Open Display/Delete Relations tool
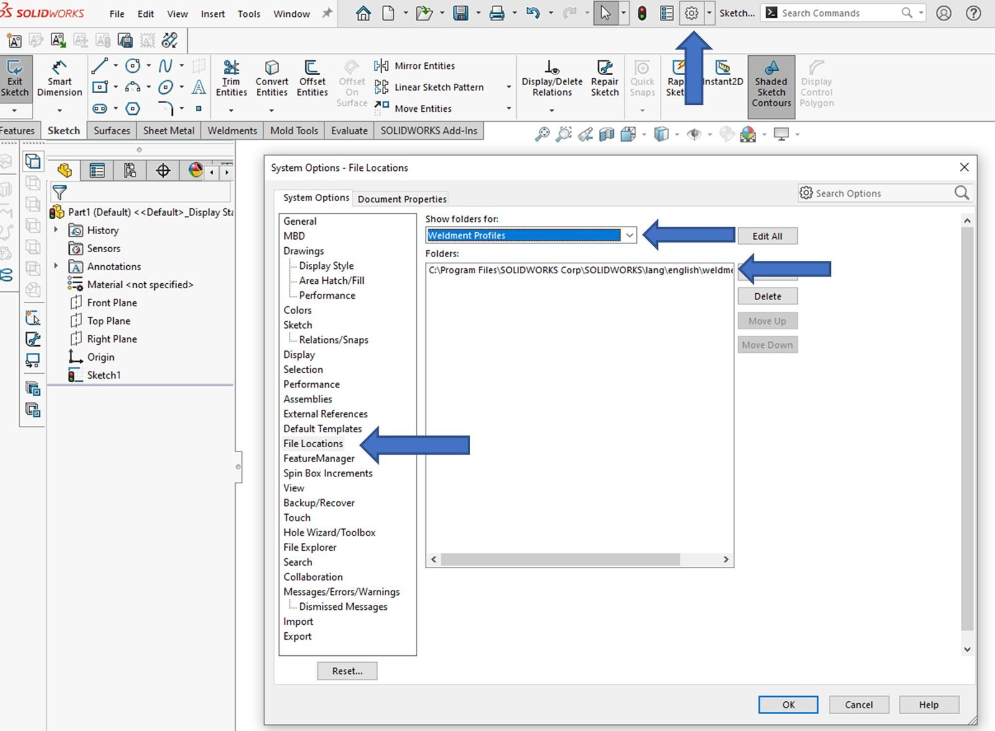Image resolution: width=995 pixels, height=731 pixels. 552,79
